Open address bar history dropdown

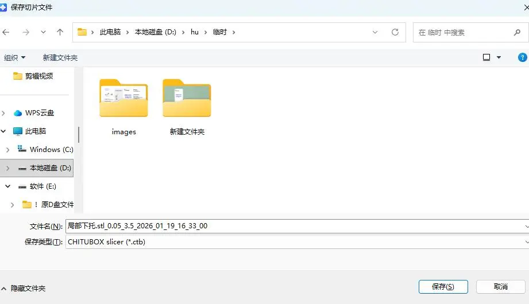pyautogui.click(x=375, y=32)
